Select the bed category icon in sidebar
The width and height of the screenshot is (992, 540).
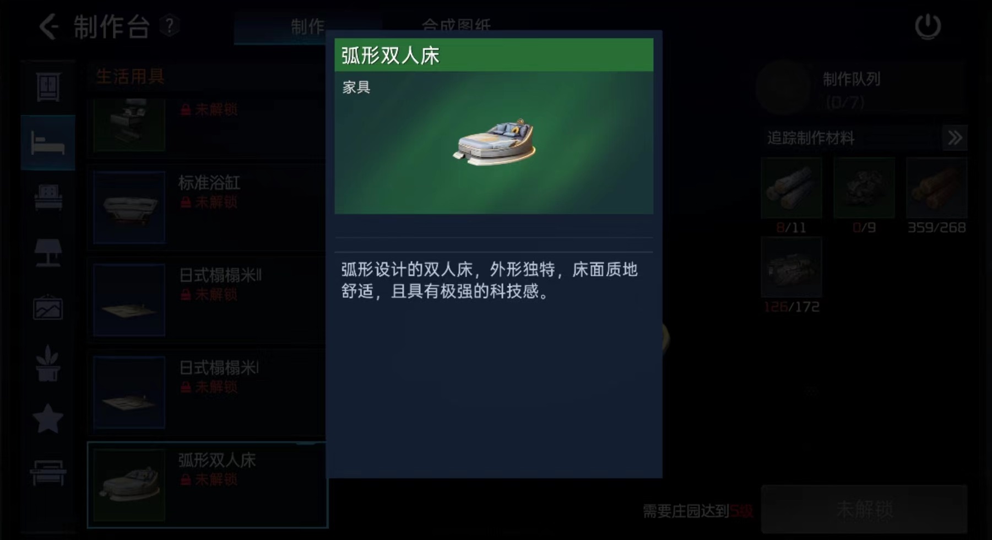(x=48, y=143)
